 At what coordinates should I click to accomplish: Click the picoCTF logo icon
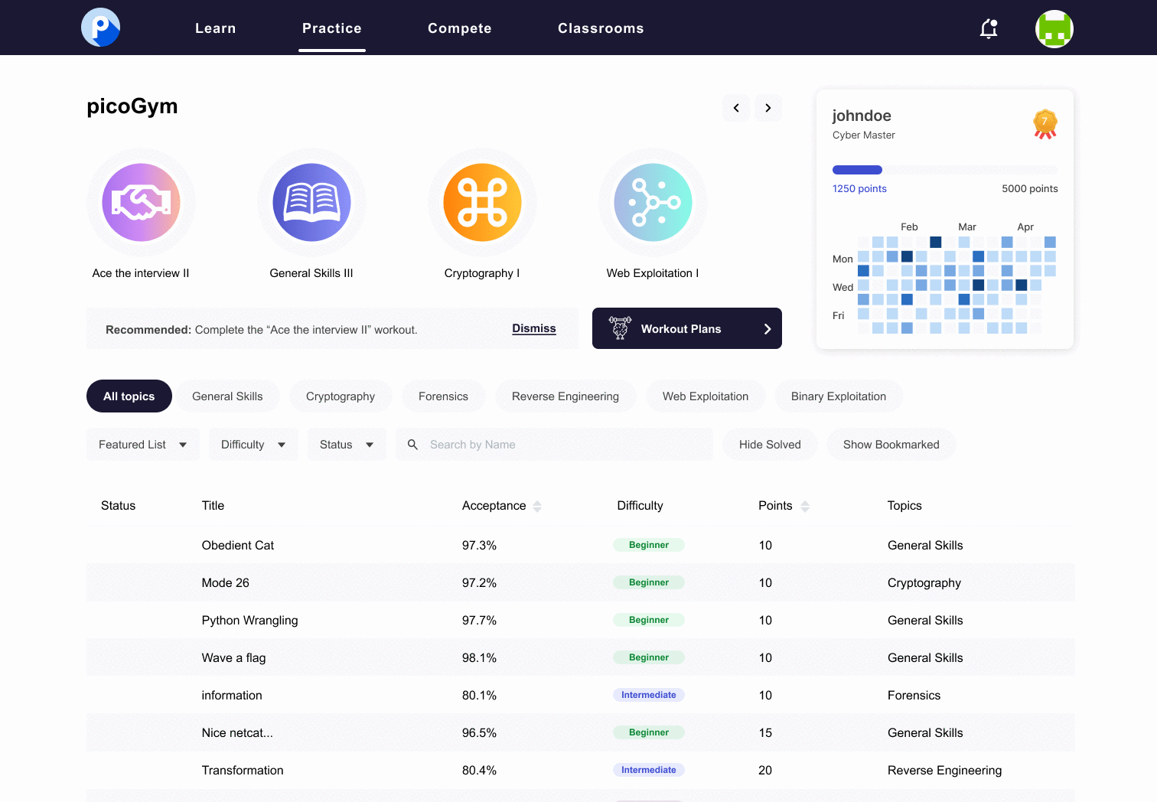coord(100,28)
